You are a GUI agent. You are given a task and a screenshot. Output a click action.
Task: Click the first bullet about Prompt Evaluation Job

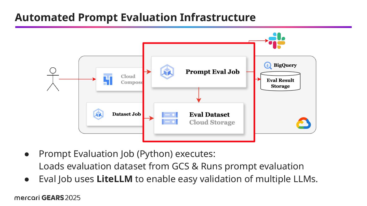(127, 154)
